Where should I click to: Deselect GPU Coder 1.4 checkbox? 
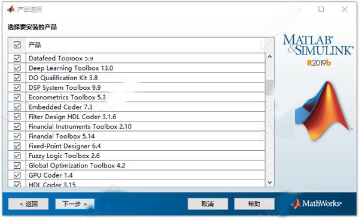click(x=17, y=175)
